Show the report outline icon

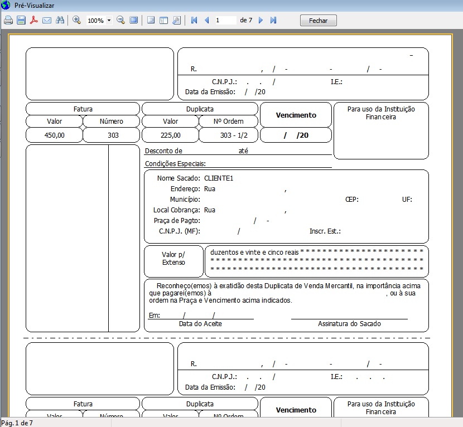pos(151,20)
